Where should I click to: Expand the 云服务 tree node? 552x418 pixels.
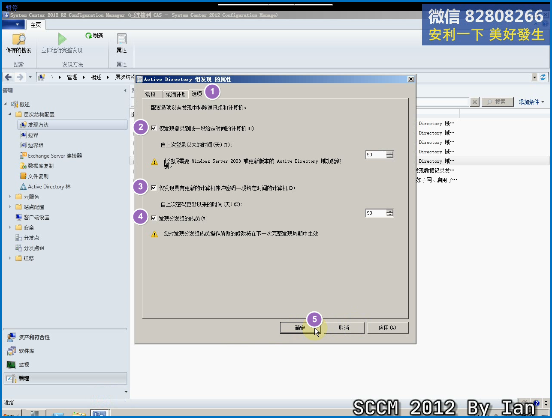click(x=10, y=197)
